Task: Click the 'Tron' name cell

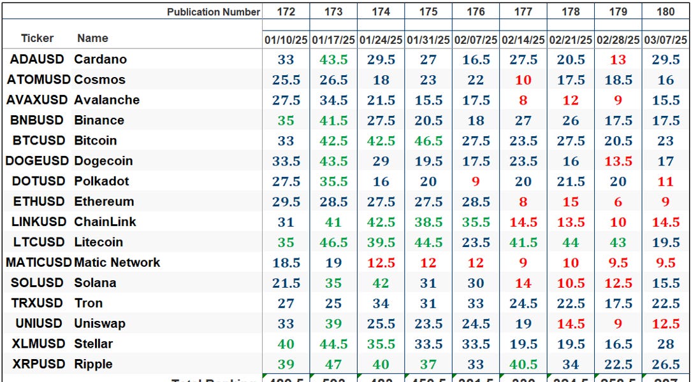Action: point(88,303)
